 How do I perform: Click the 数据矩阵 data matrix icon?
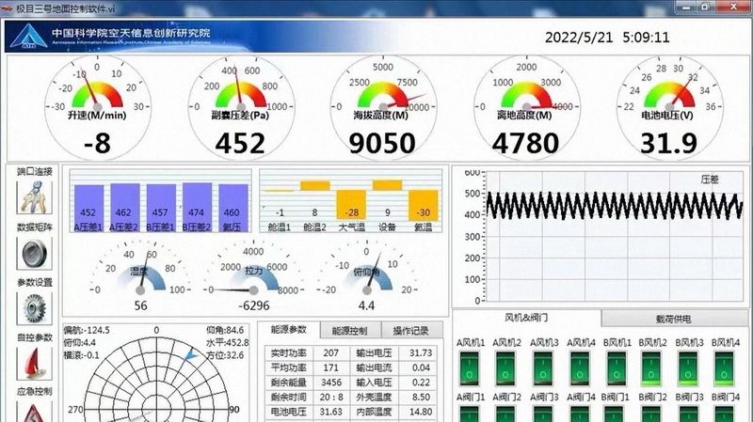click(34, 254)
